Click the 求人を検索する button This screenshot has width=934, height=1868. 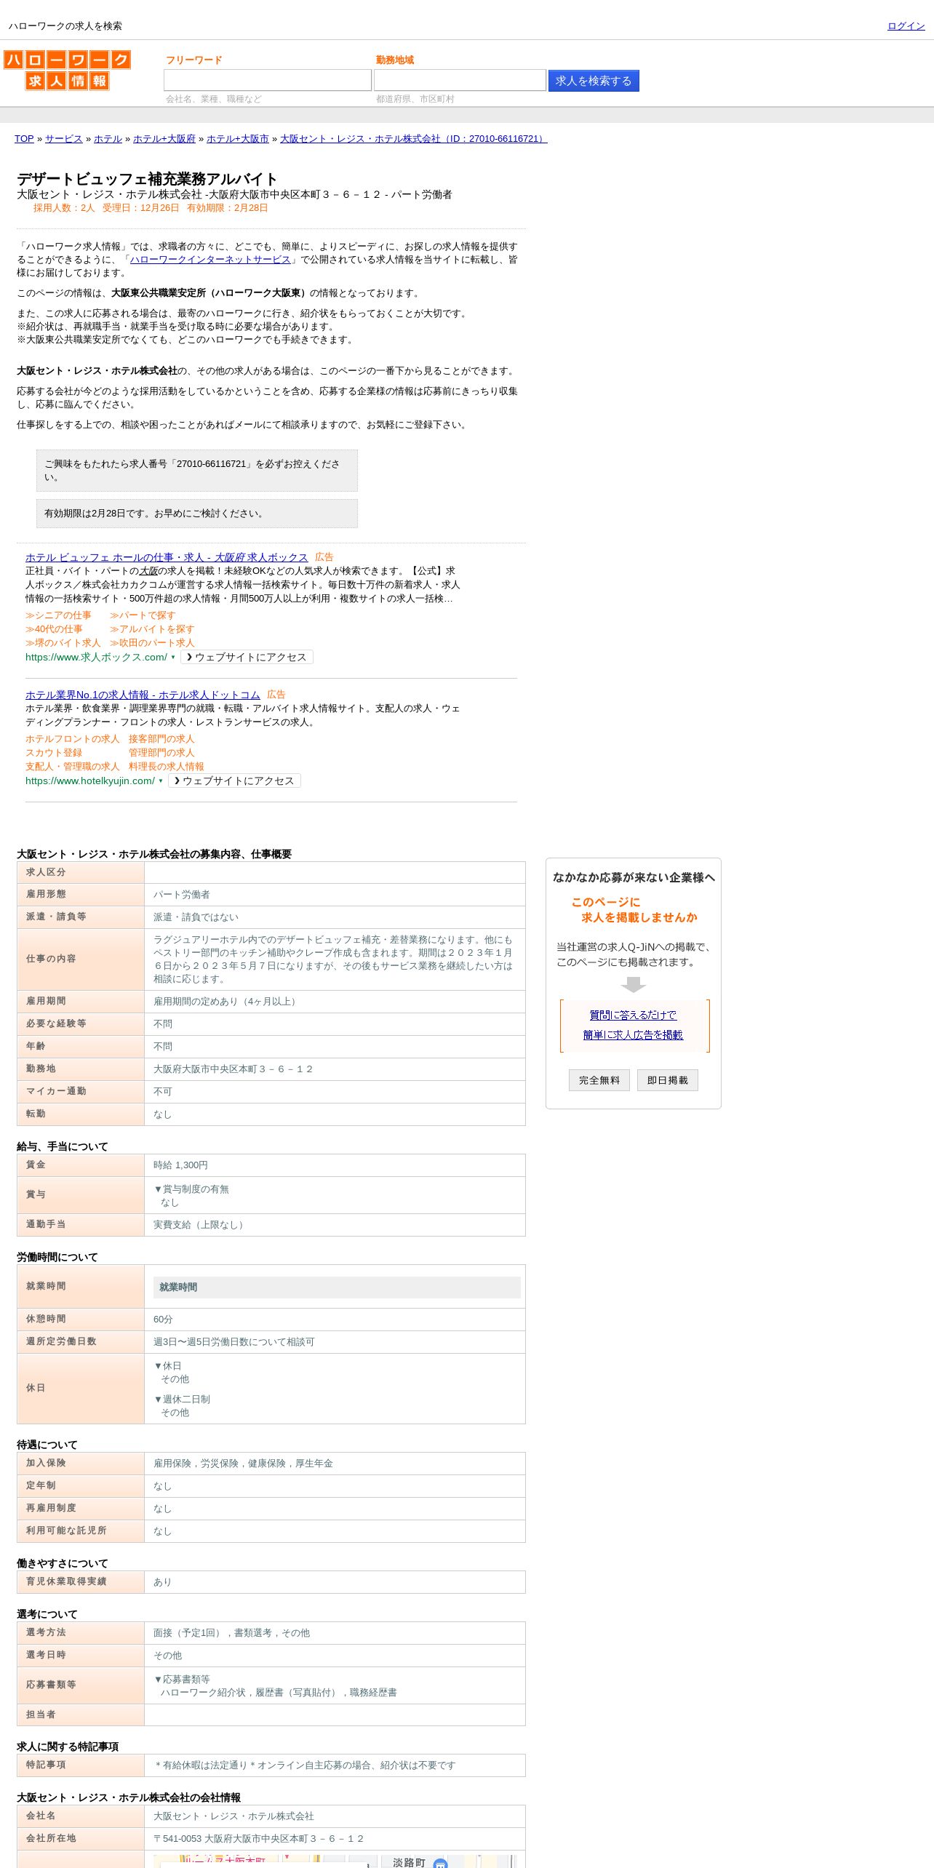click(594, 81)
